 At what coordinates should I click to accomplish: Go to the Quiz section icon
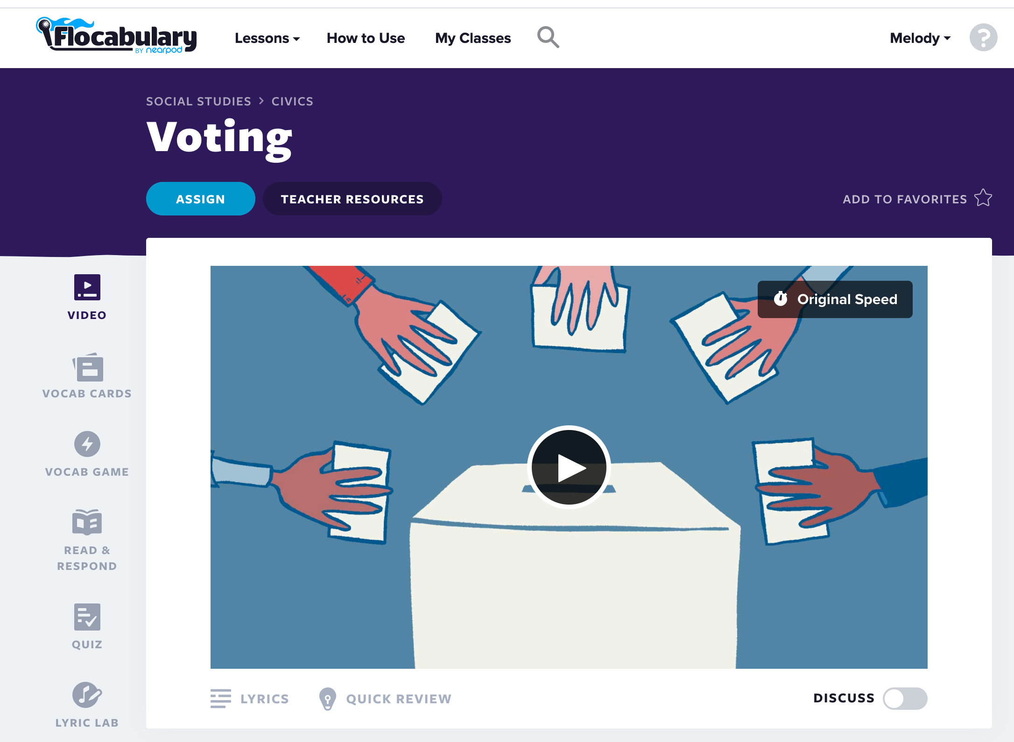87,617
